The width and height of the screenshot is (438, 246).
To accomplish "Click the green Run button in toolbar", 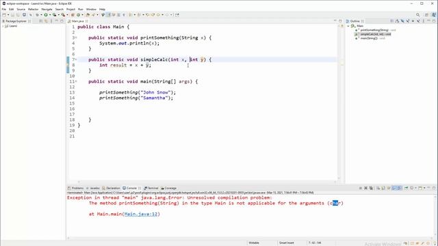I will pos(46,15).
